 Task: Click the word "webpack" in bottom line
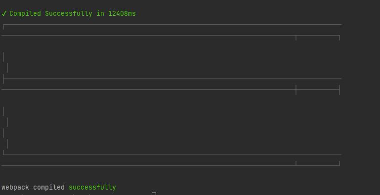[15, 188]
